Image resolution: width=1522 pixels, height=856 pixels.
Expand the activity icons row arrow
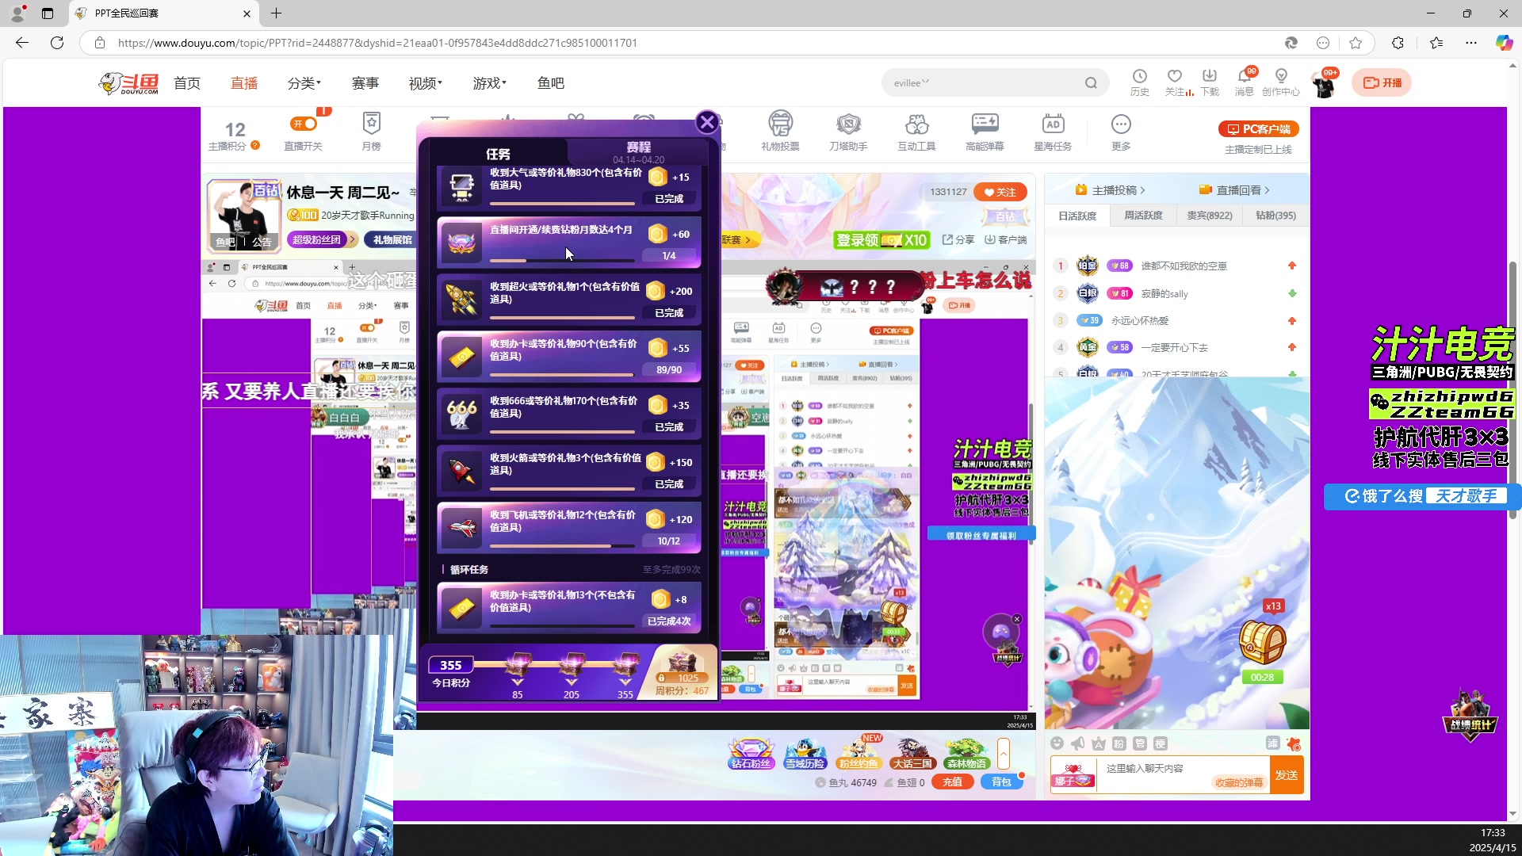[1004, 753]
